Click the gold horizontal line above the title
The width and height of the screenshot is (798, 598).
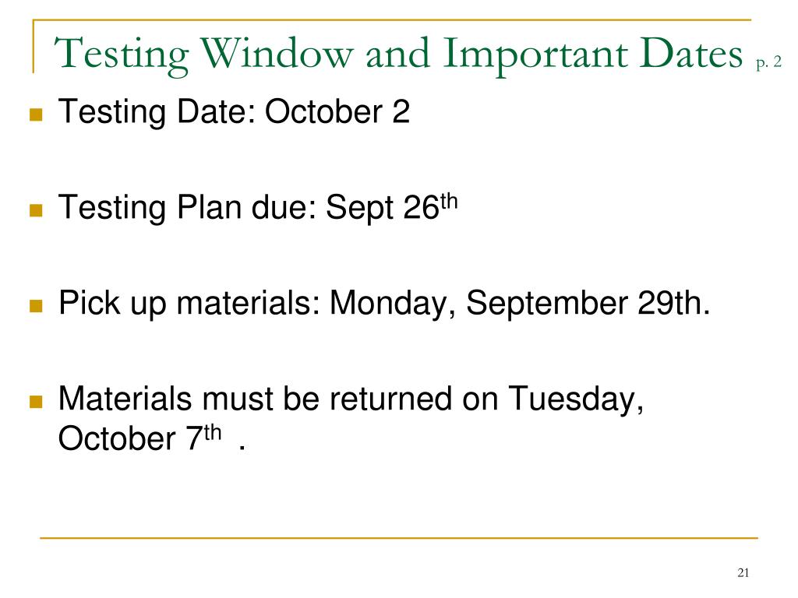click(391, 20)
